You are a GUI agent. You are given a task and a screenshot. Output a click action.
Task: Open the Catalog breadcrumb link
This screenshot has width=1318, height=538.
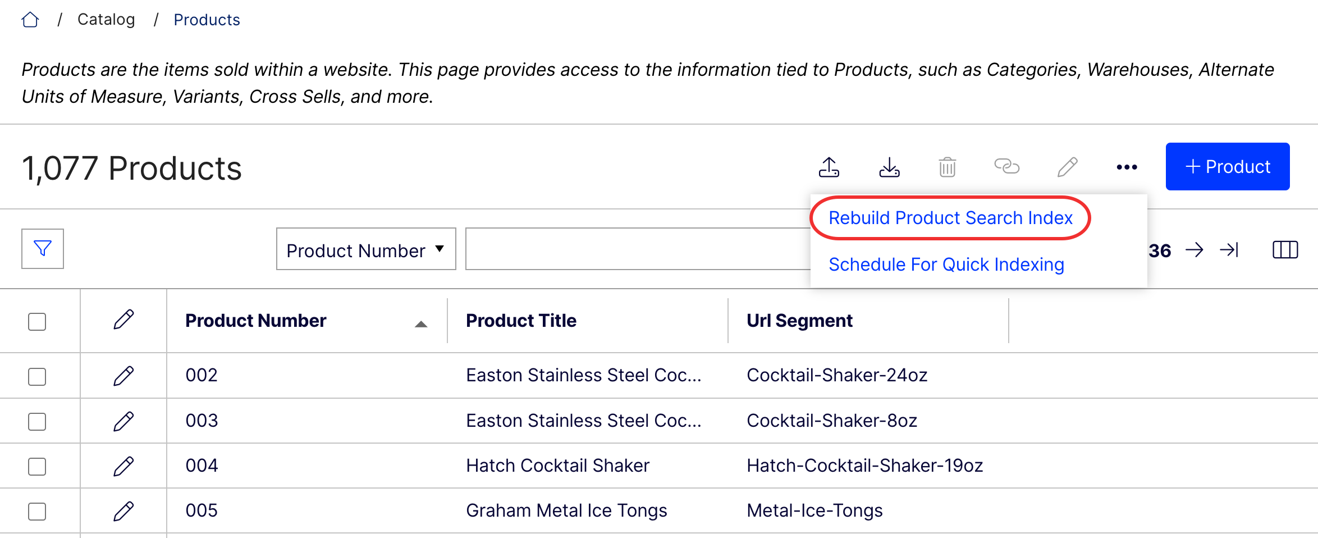[106, 19]
